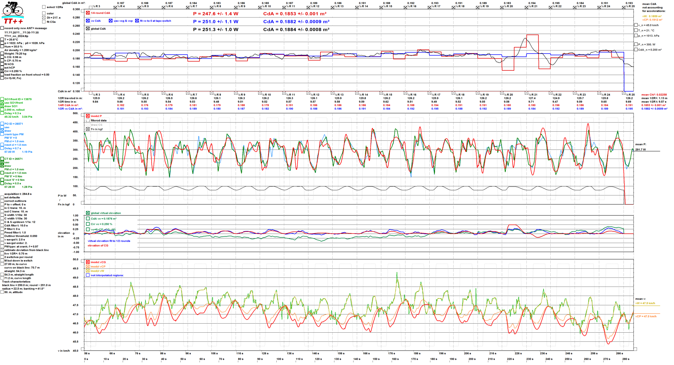This screenshot has width=674, height=365.
Task: Toggle the v_n = 45.0 km/h checkbox
Action: coord(636,25)
